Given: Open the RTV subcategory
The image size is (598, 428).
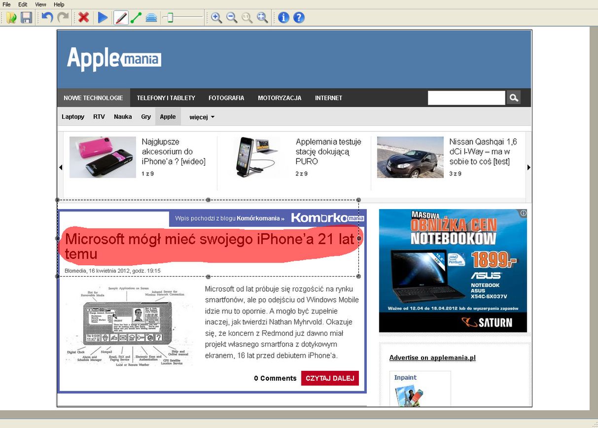Looking at the screenshot, I should tap(99, 117).
